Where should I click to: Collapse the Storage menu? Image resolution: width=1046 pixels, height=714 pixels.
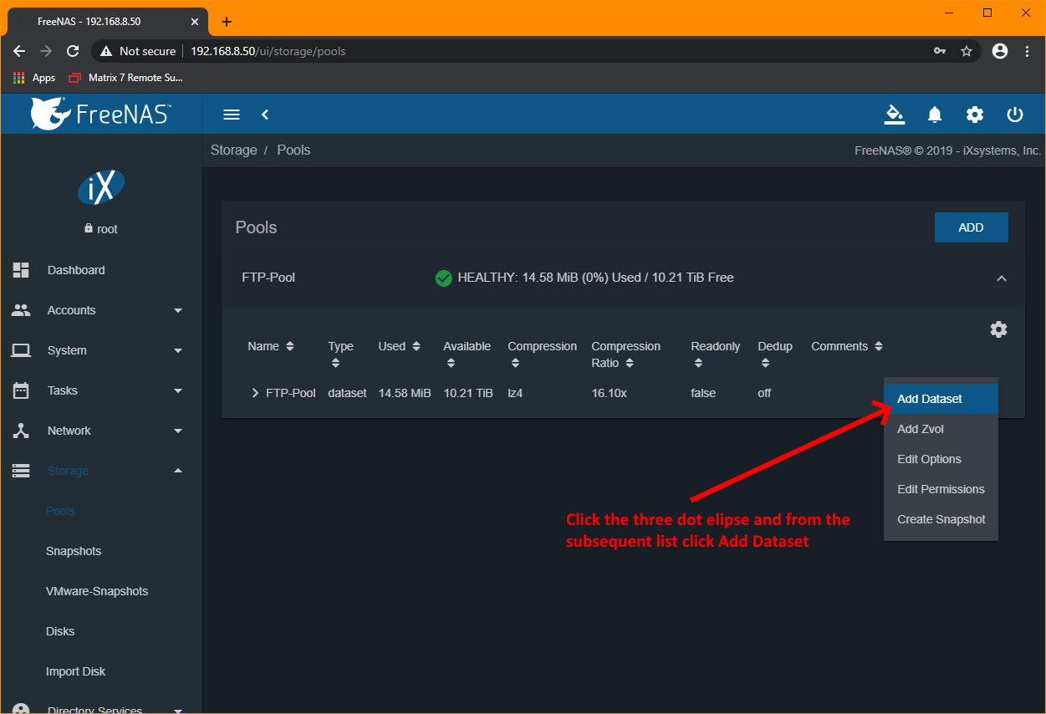pyautogui.click(x=177, y=471)
